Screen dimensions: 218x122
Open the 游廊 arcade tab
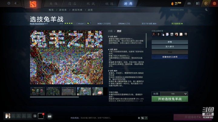tap(128, 4)
